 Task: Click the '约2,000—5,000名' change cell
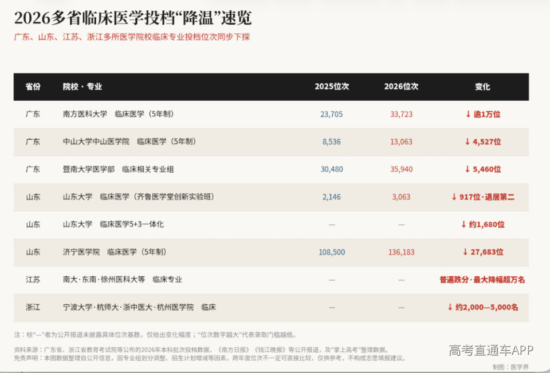coord(482,307)
